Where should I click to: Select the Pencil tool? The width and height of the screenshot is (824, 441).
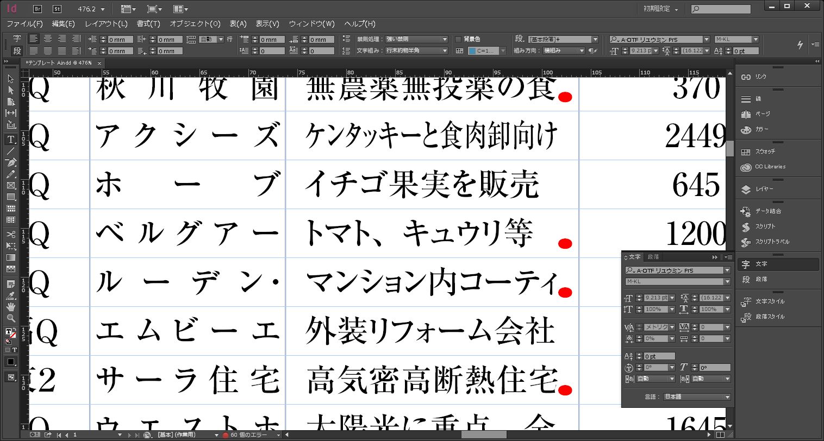point(10,174)
